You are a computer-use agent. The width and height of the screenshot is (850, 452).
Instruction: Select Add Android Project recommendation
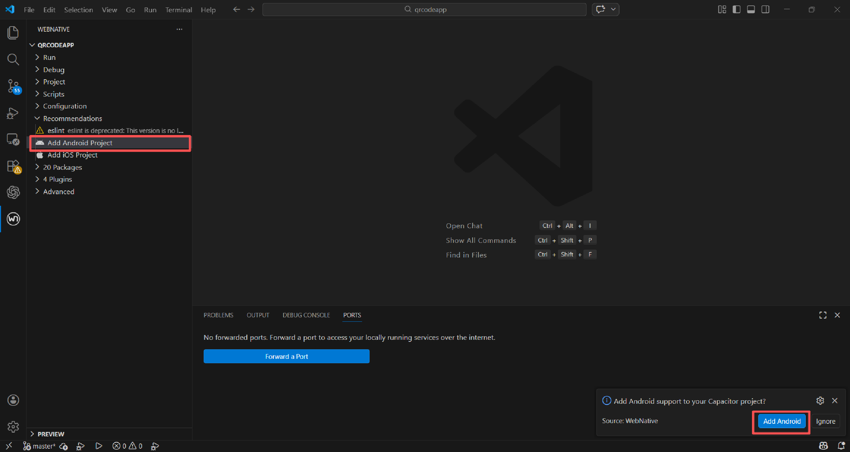click(x=109, y=143)
